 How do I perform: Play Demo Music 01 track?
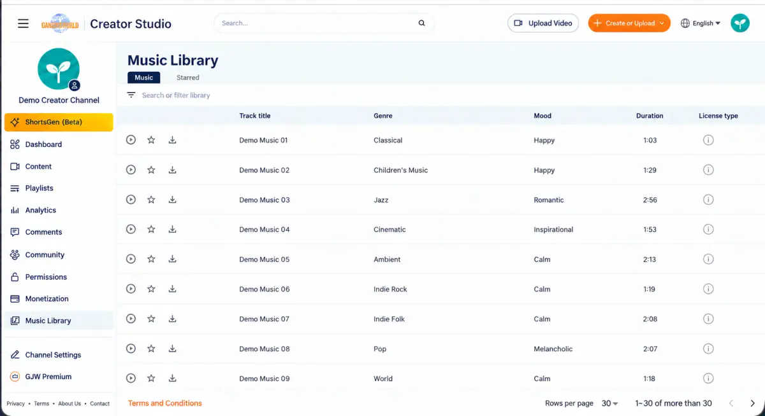tap(131, 140)
